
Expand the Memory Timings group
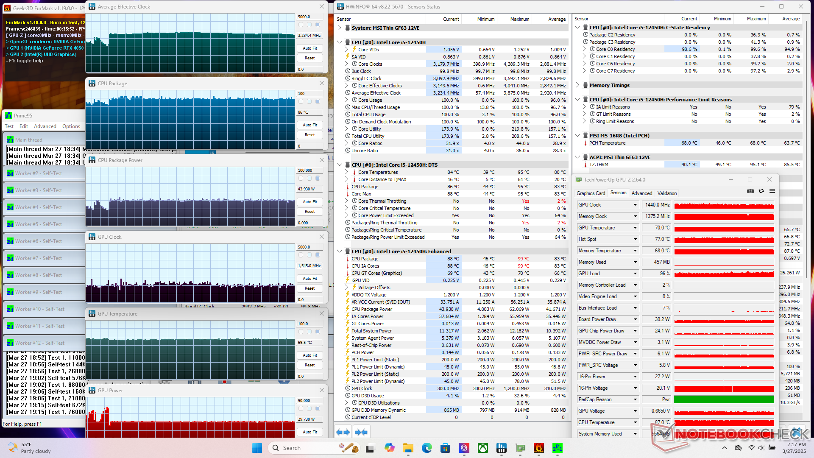pos(577,85)
